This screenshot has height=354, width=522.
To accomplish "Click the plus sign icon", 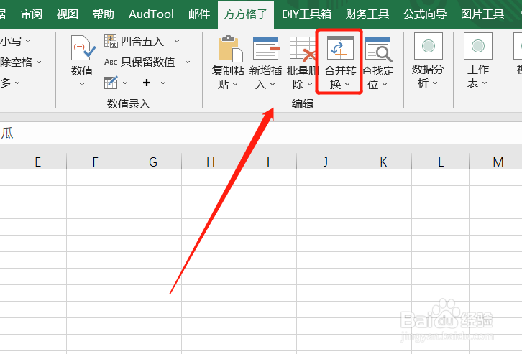I will tap(147, 83).
